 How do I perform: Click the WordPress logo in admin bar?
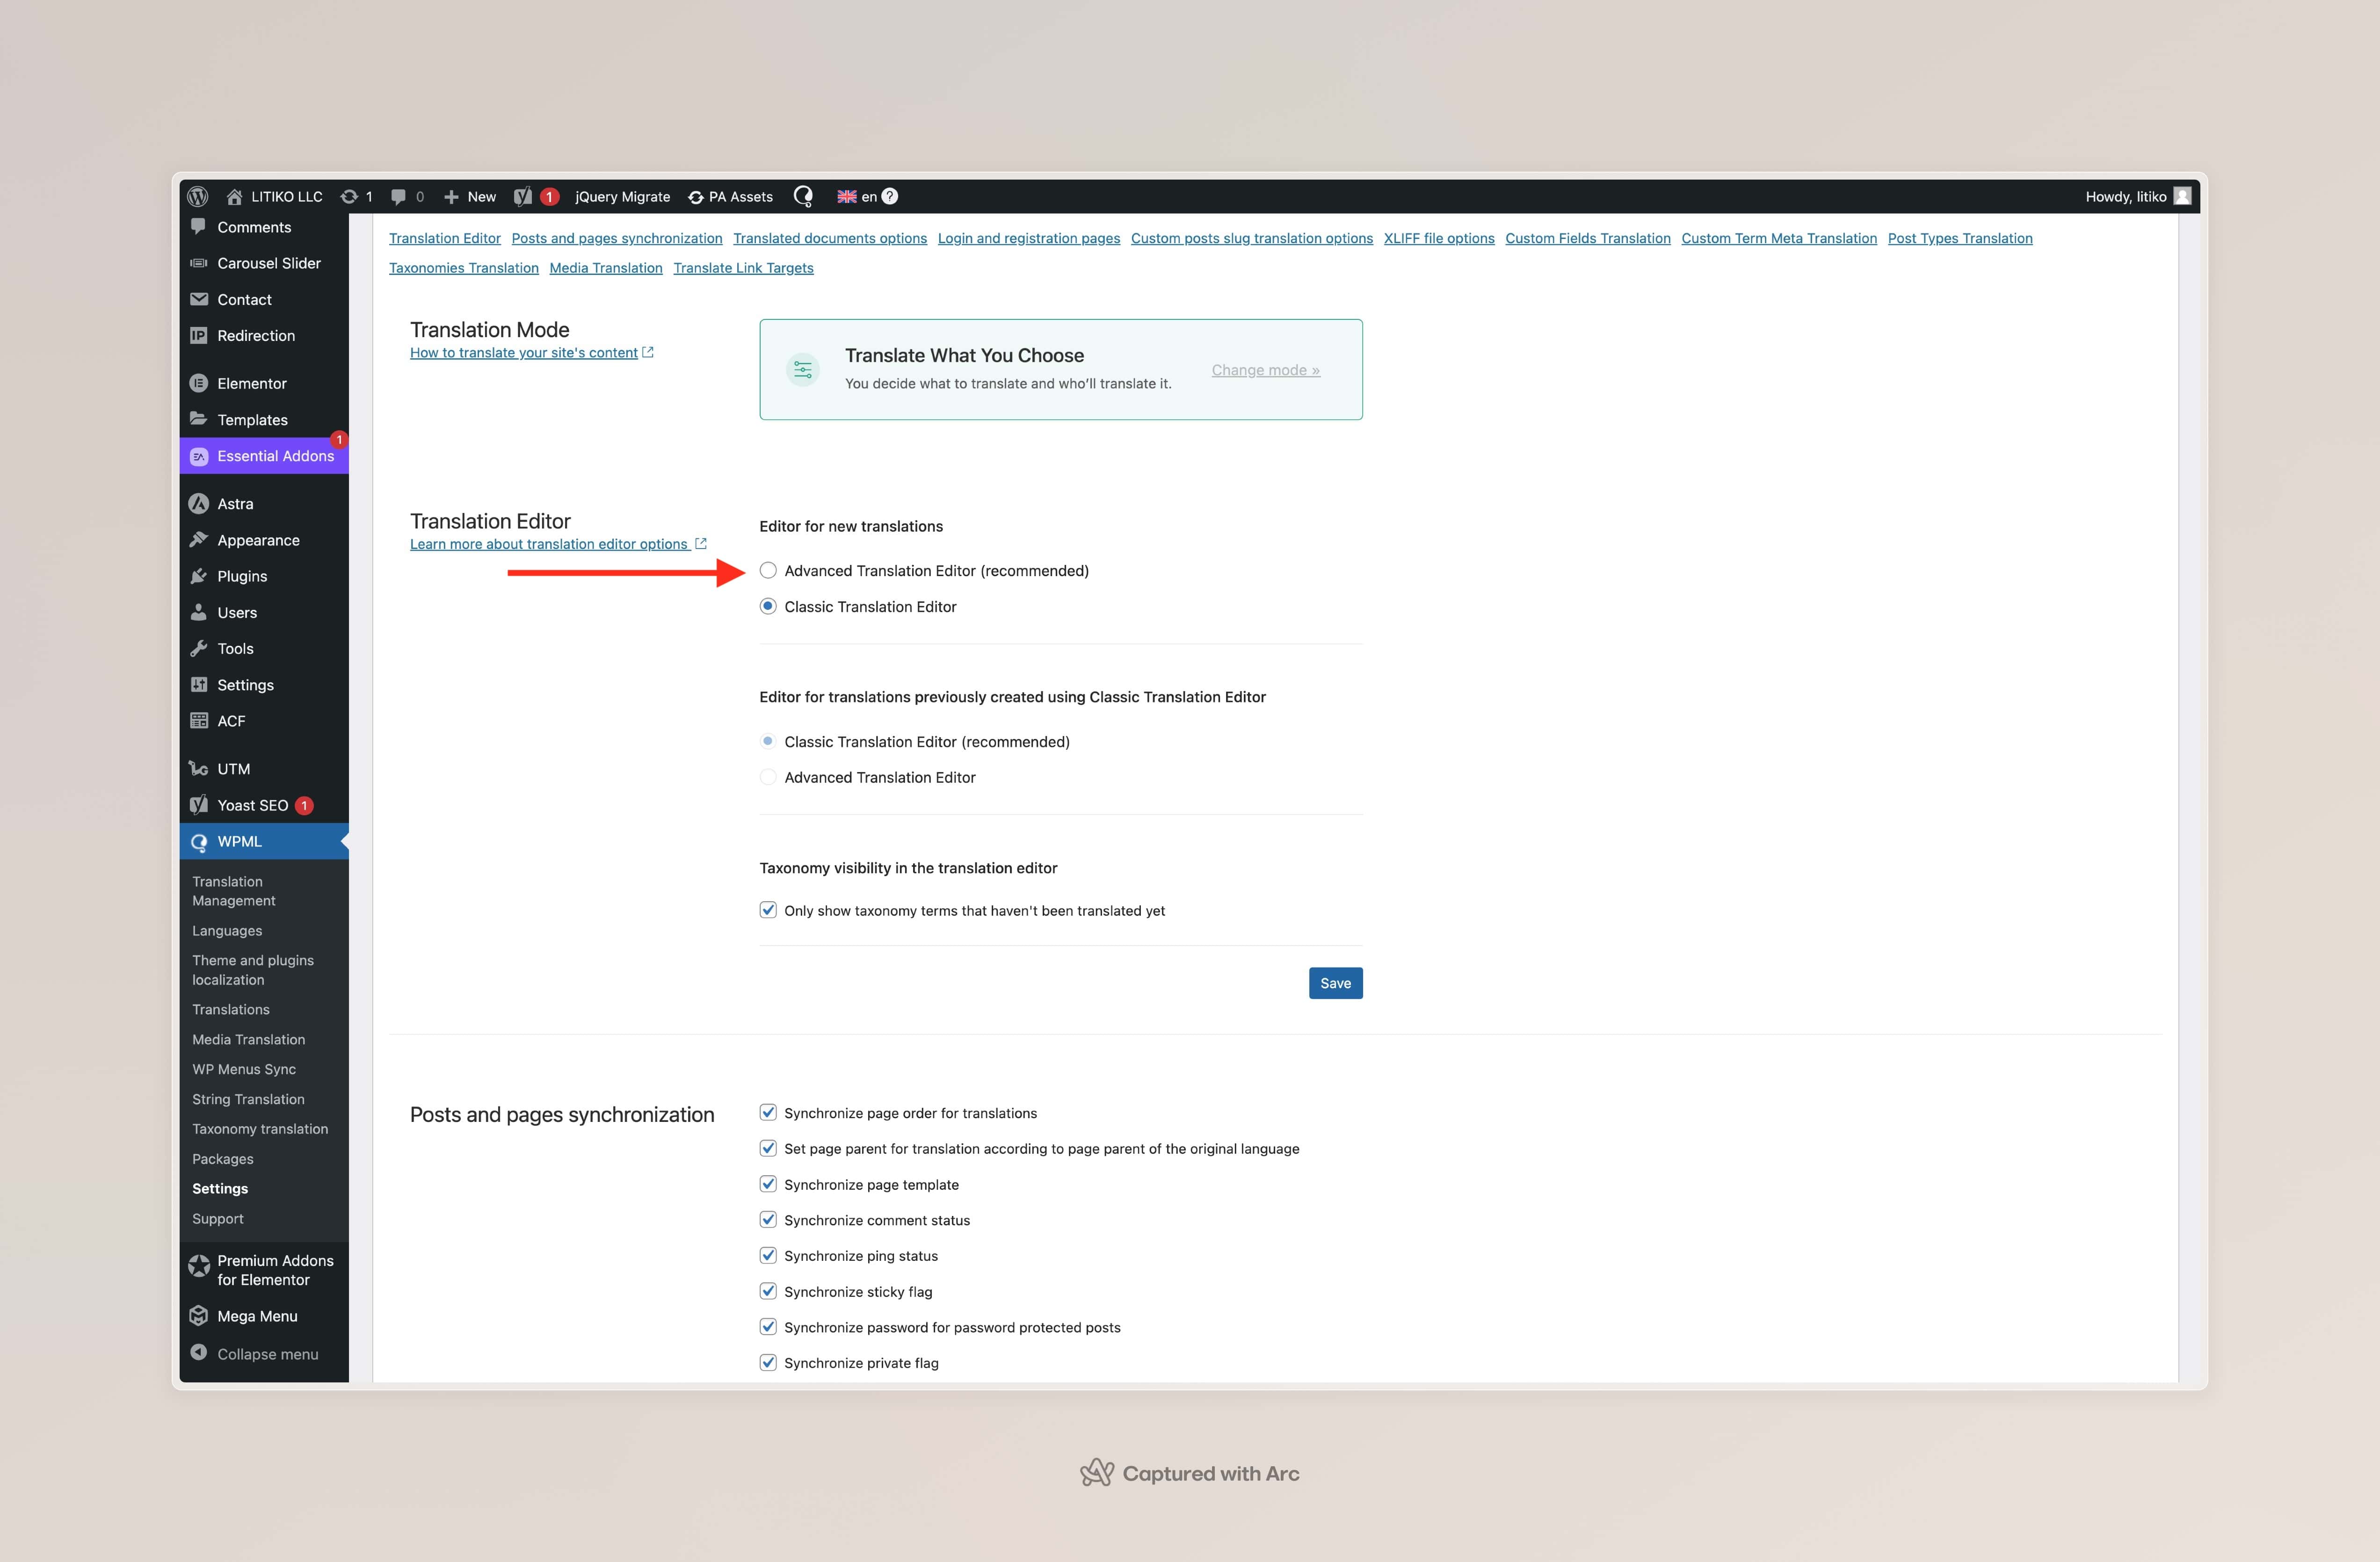click(x=198, y=196)
